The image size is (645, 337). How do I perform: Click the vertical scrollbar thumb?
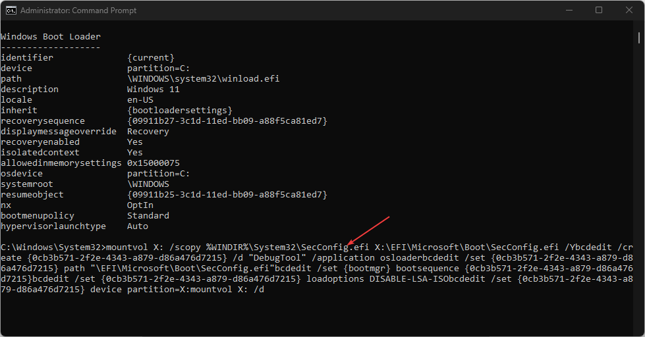[x=639, y=38]
